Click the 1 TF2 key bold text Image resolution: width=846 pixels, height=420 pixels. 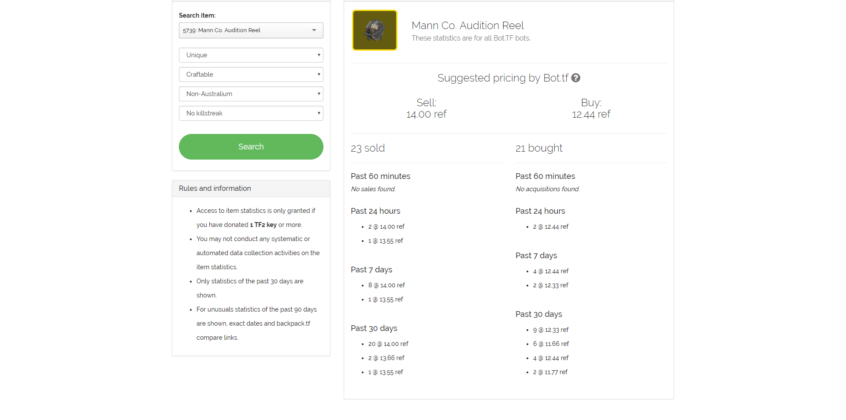[263, 225]
